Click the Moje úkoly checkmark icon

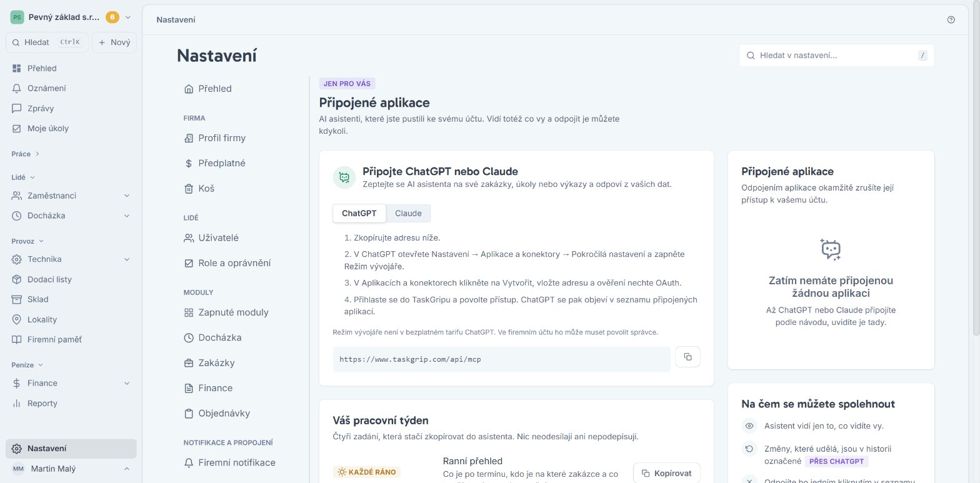pos(16,128)
